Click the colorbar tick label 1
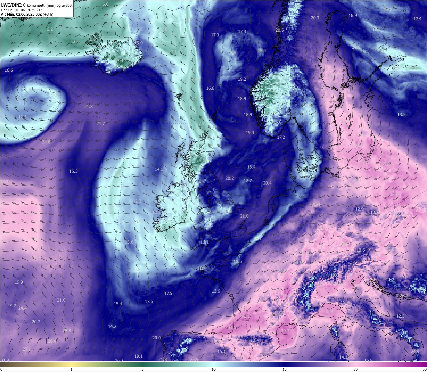Viewport: 427px width, 372px height. [71, 369]
